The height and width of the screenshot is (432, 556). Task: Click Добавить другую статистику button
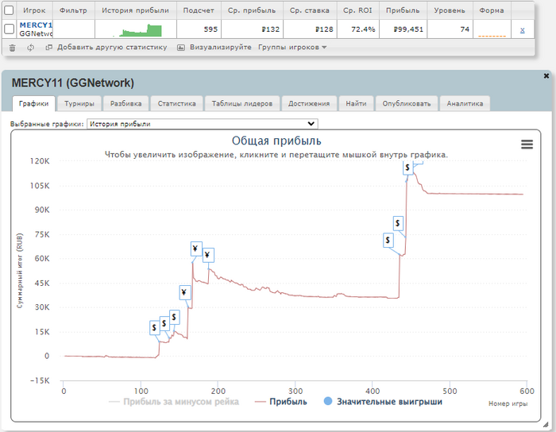tap(106, 47)
